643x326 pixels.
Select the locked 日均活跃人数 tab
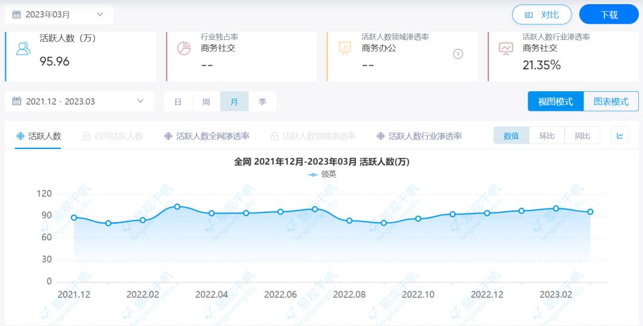click(x=113, y=136)
